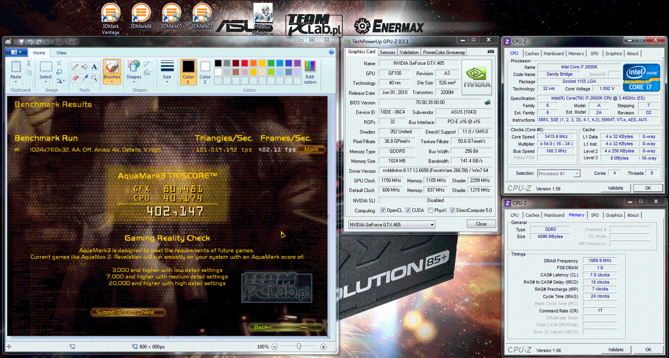The image size is (669, 358).
Task: Click Validate in upper CPU-Z window
Action: [x=615, y=188]
